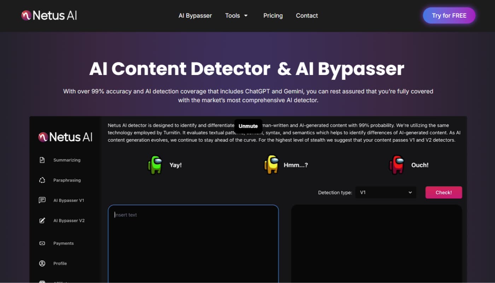
Task: Open the Payments cash icon
Action: pos(42,243)
